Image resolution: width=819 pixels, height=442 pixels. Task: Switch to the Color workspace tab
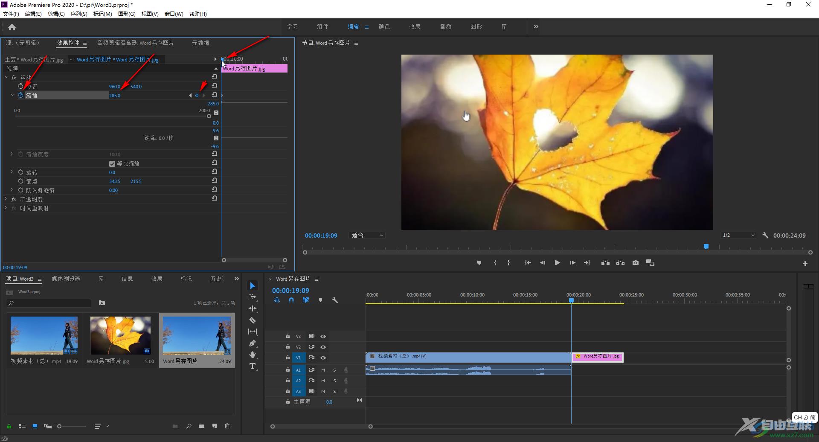[x=384, y=26]
